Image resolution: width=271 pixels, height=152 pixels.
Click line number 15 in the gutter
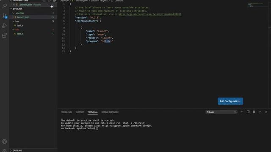64,52
